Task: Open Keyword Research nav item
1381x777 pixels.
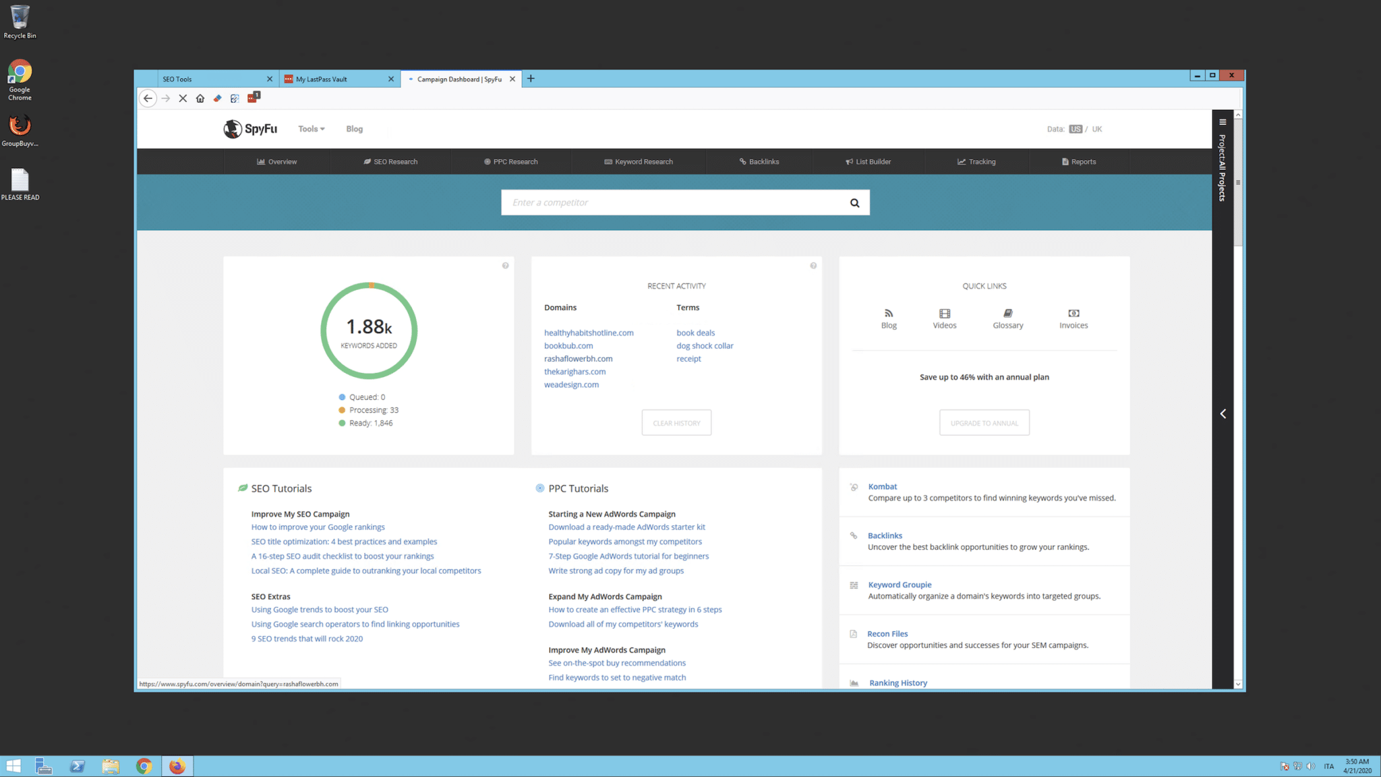Action: 639,162
